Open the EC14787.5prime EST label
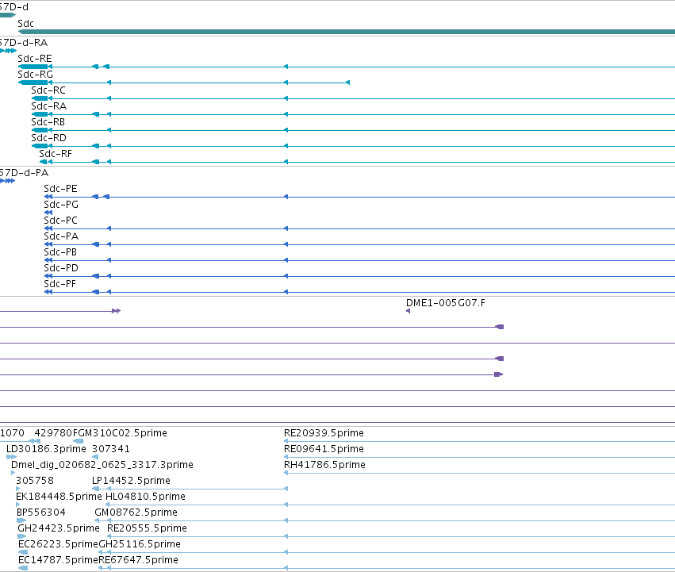 (x=58, y=560)
